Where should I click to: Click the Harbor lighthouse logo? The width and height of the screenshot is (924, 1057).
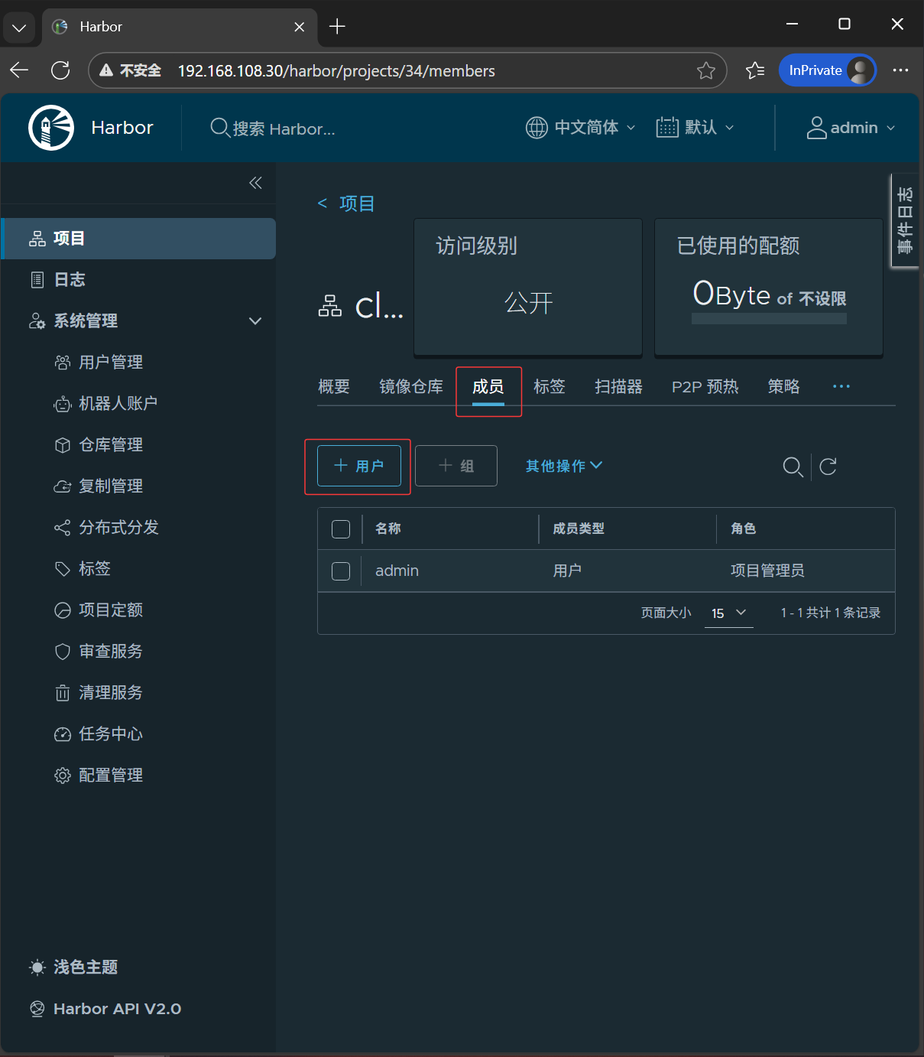pyautogui.click(x=51, y=128)
